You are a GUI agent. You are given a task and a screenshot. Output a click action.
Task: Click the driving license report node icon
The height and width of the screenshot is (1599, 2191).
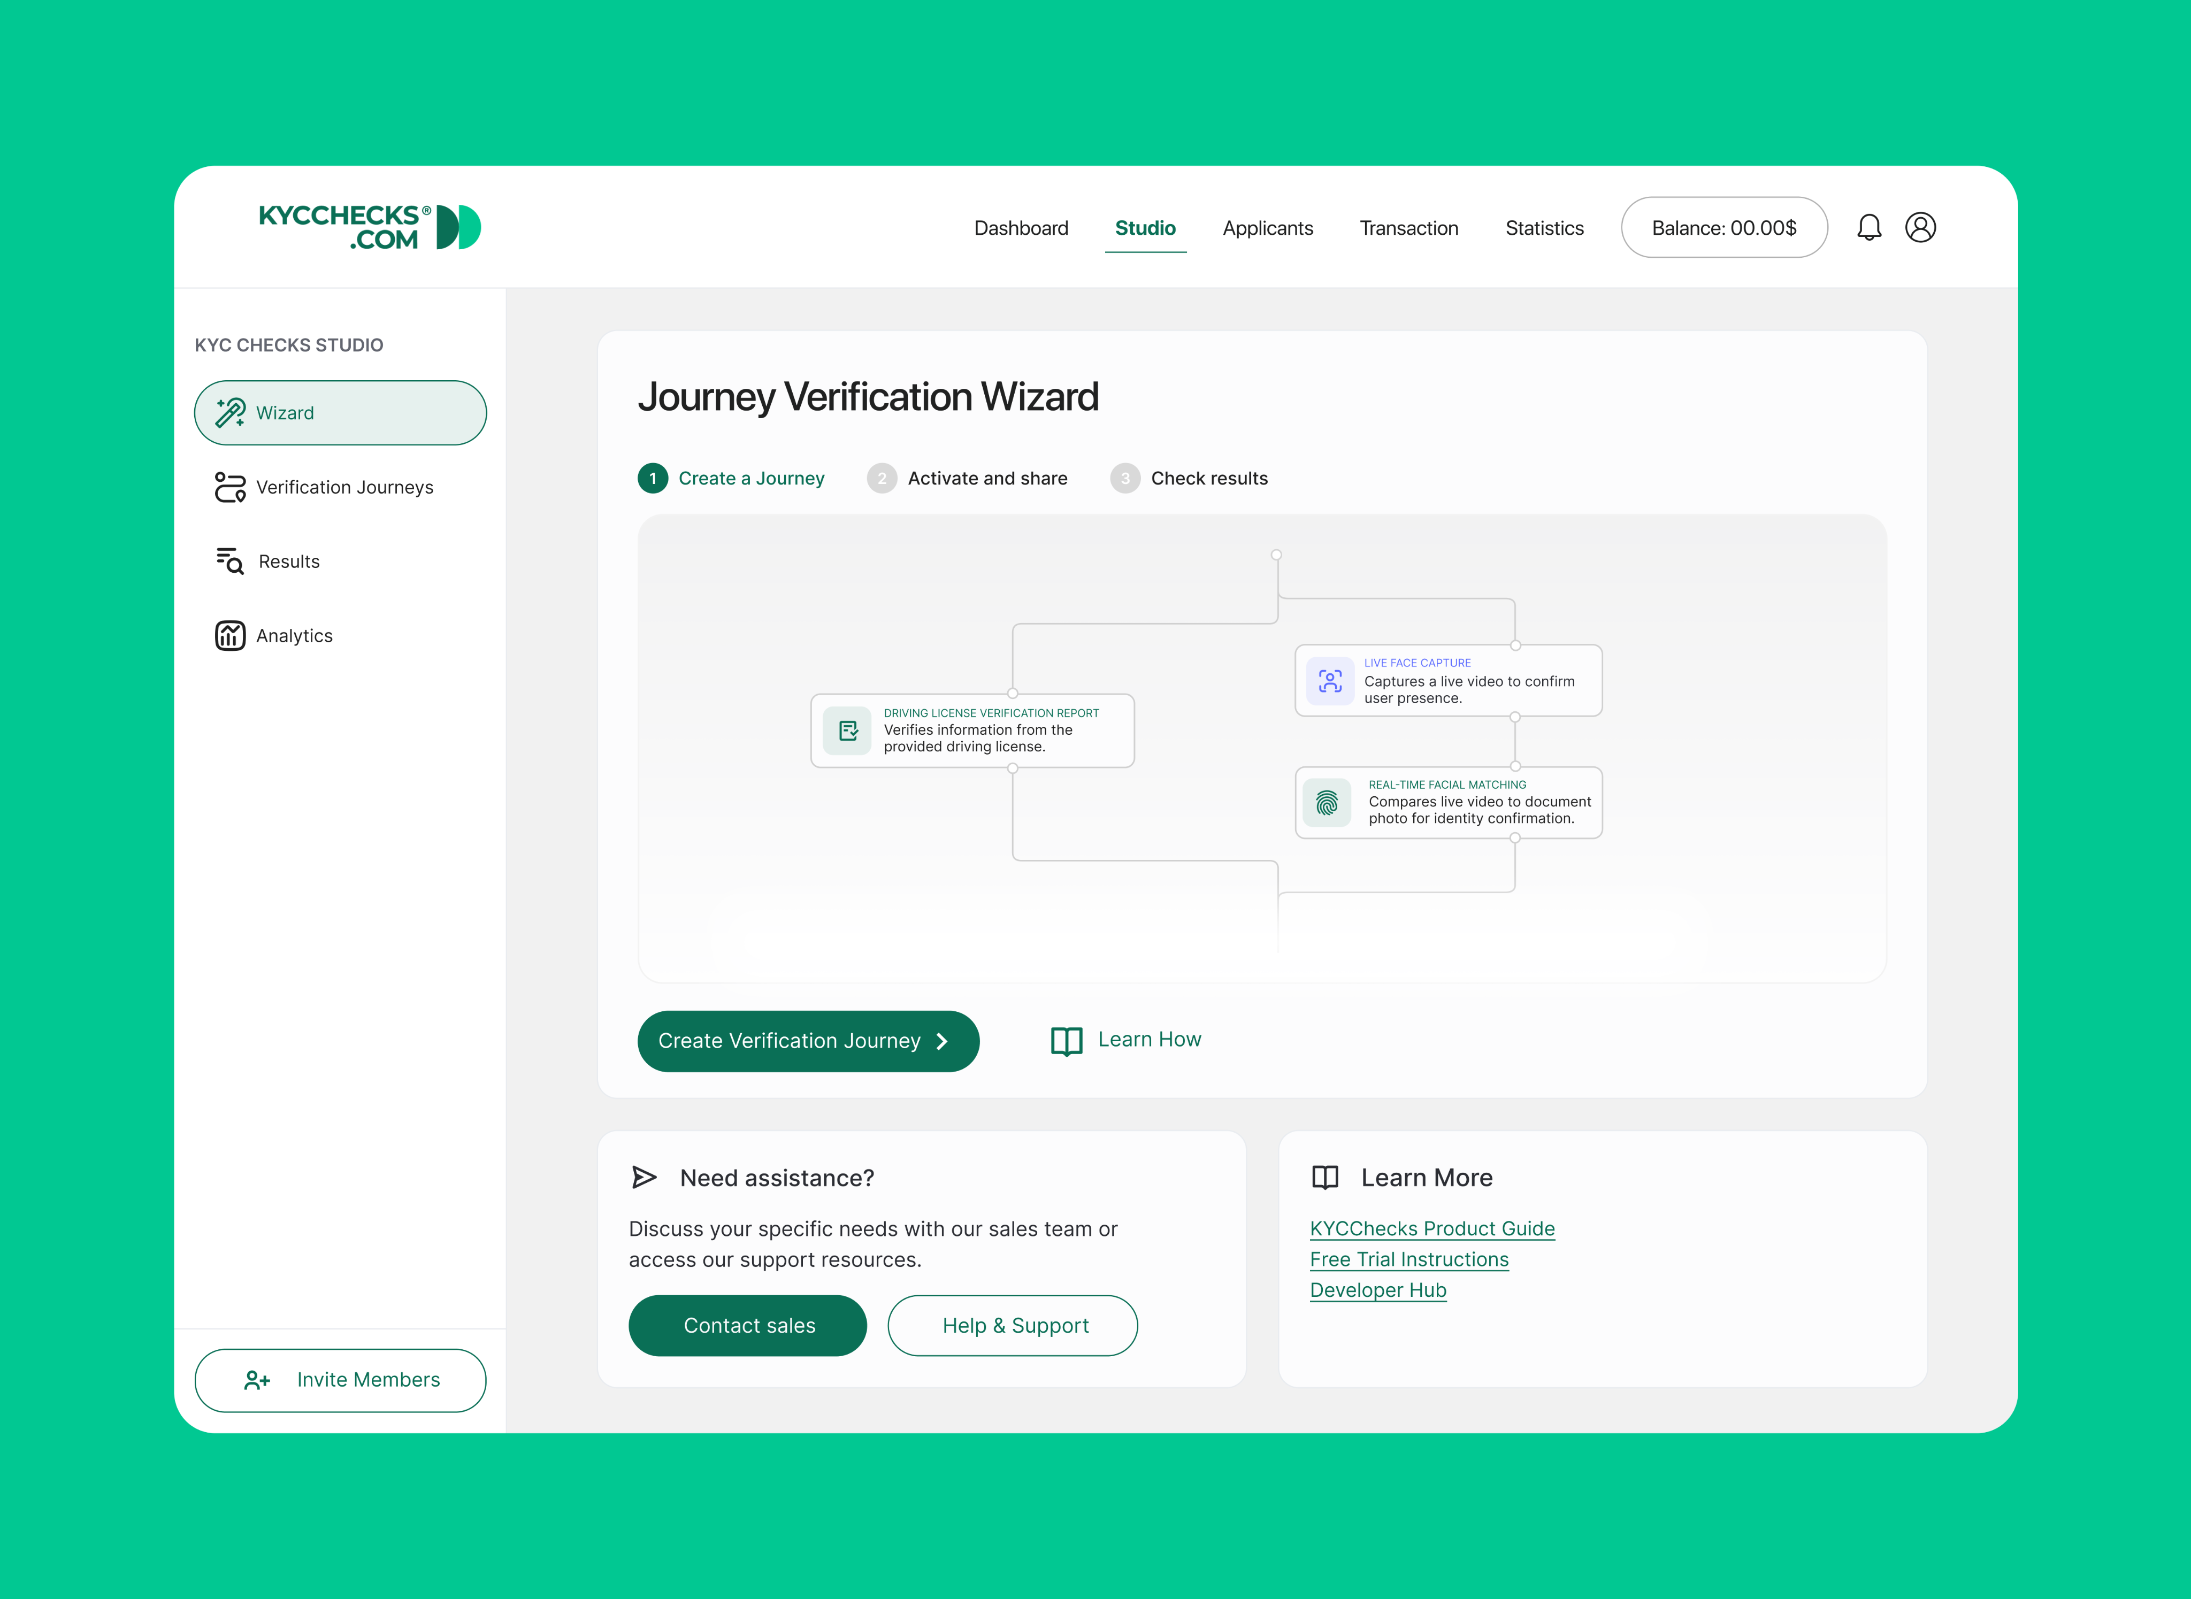click(848, 731)
